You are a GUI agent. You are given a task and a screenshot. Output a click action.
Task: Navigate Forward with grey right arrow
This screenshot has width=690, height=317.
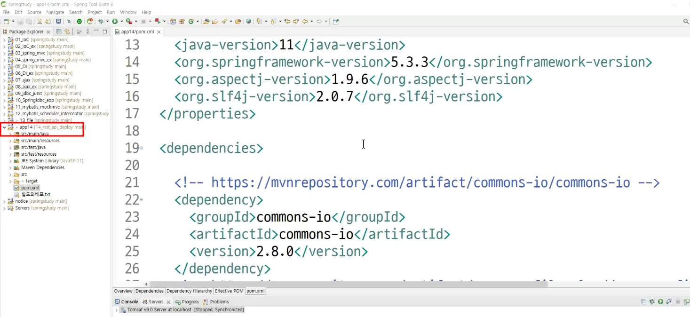click(x=318, y=22)
